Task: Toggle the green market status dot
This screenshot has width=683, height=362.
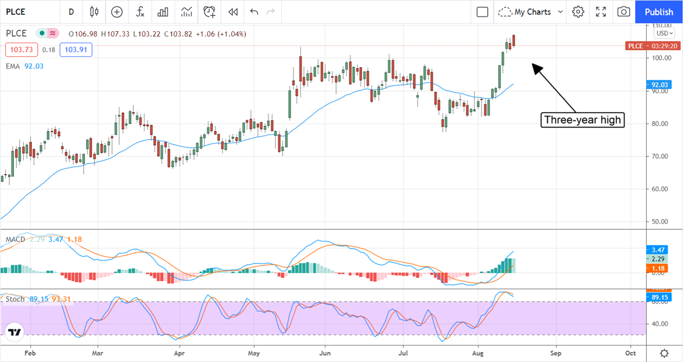Action: [42, 34]
